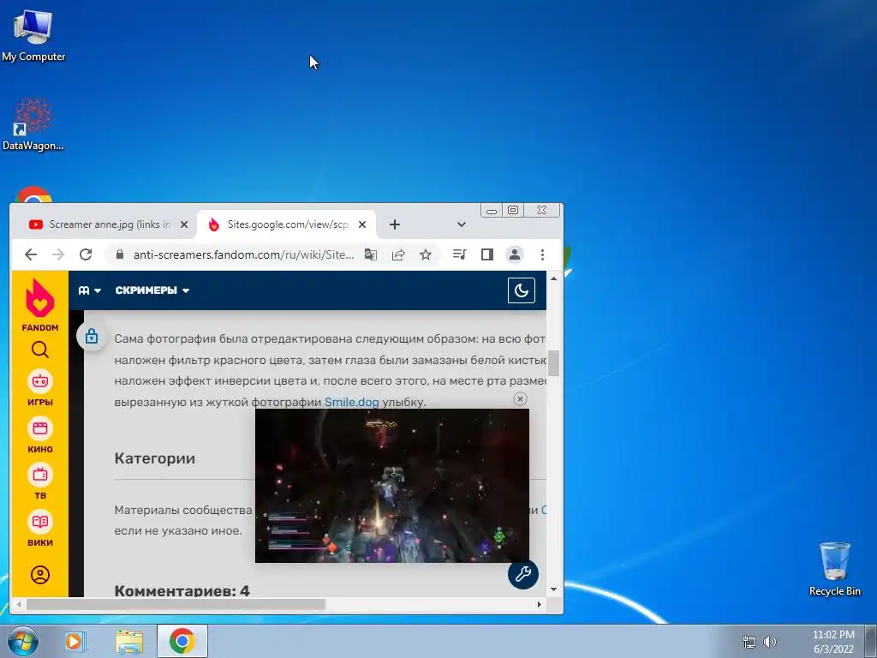Select the Sites.google.com/view/scp tab

click(x=285, y=224)
